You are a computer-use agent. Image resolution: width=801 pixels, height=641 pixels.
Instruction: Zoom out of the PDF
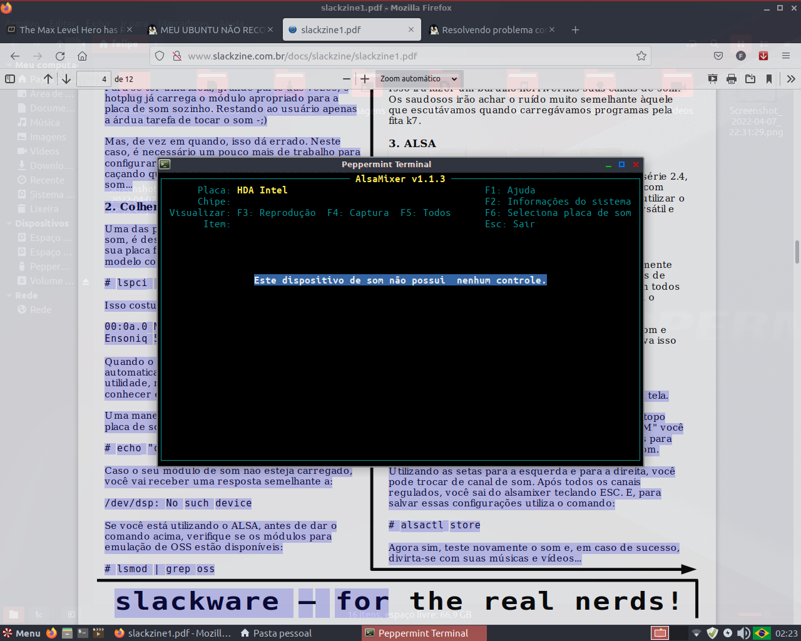[347, 79]
